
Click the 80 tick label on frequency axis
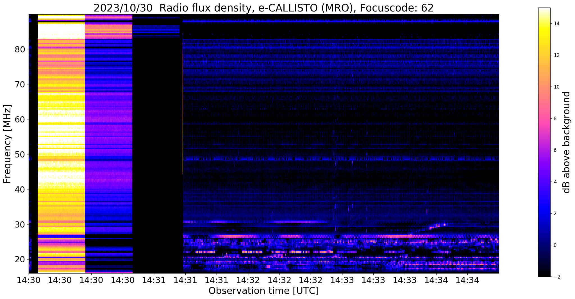point(20,50)
